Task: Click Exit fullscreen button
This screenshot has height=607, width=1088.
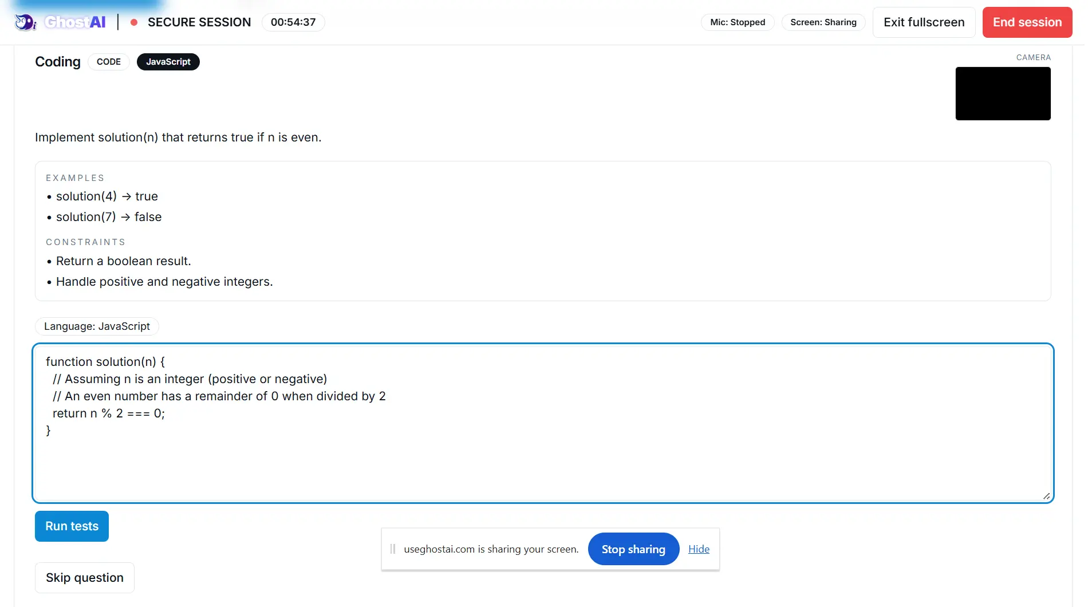Action: [x=924, y=22]
